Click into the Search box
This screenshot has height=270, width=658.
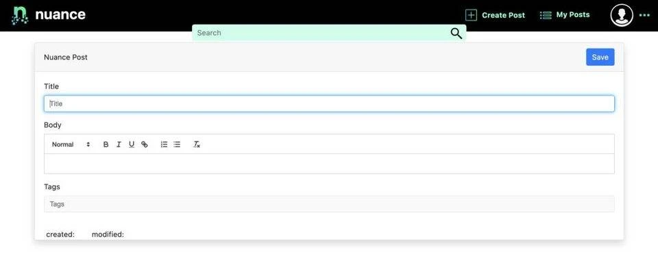[x=321, y=33]
